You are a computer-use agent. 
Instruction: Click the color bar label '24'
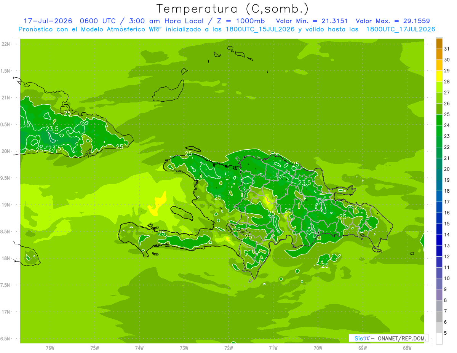[x=447, y=125]
